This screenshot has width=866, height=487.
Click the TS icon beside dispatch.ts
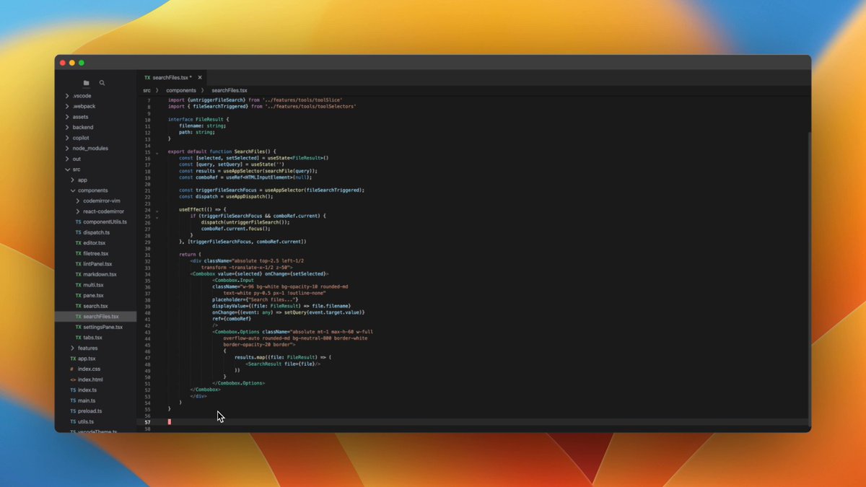pos(78,232)
